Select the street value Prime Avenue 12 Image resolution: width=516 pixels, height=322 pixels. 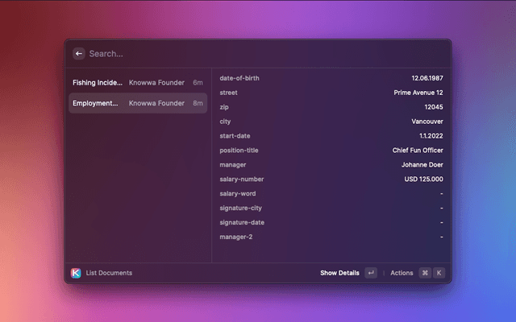418,93
